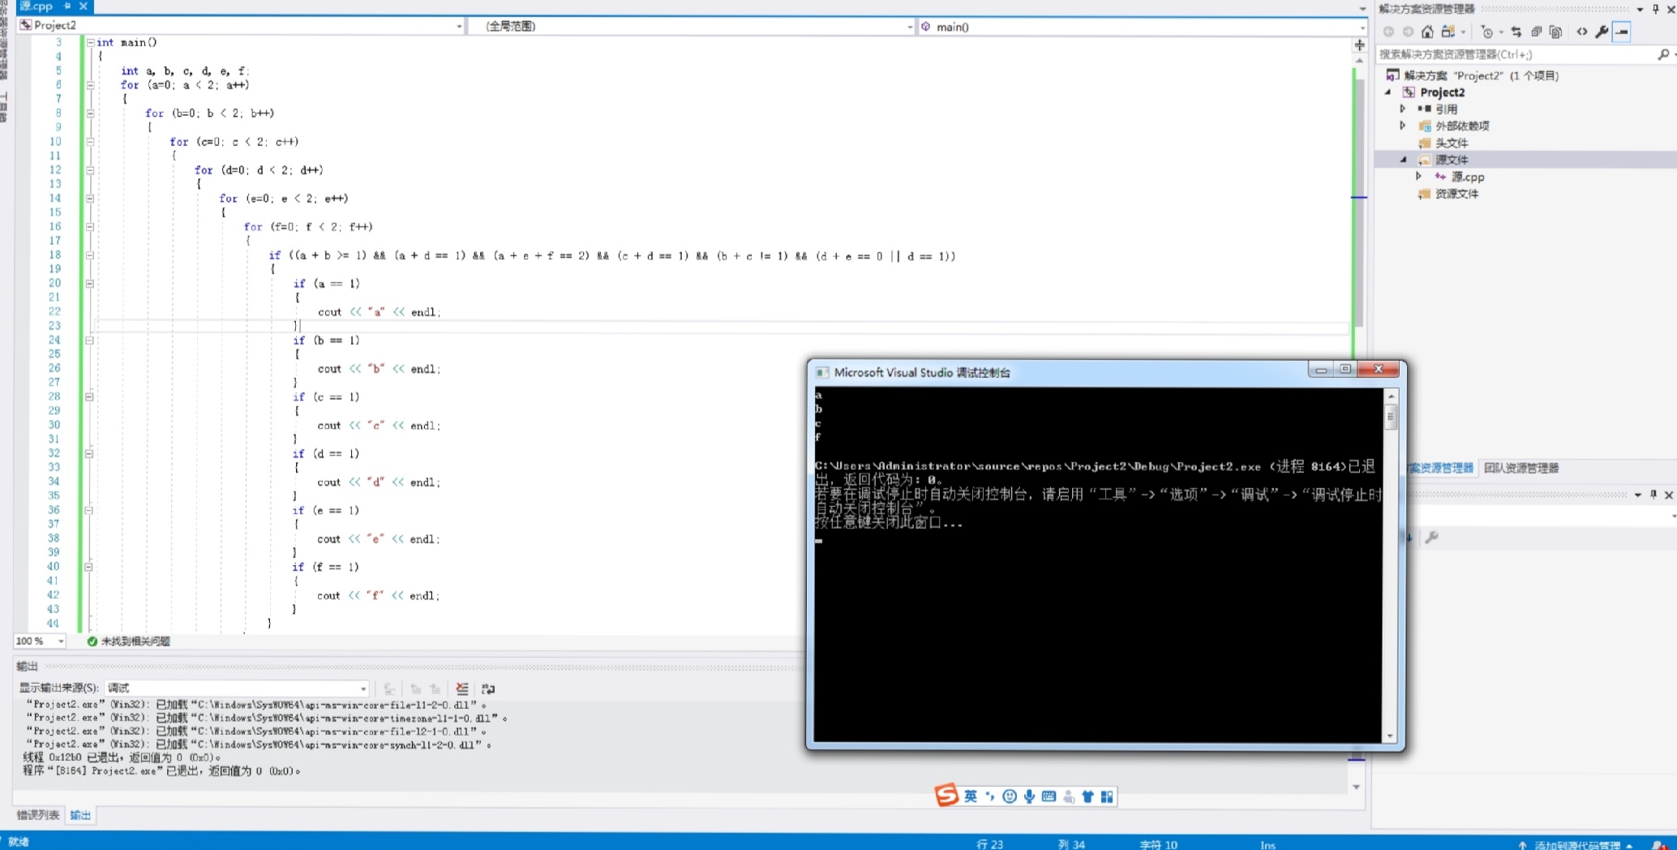Expand the 源.cpp file node

(x=1418, y=177)
